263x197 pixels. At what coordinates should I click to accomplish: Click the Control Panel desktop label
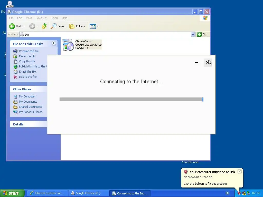coord(190,162)
